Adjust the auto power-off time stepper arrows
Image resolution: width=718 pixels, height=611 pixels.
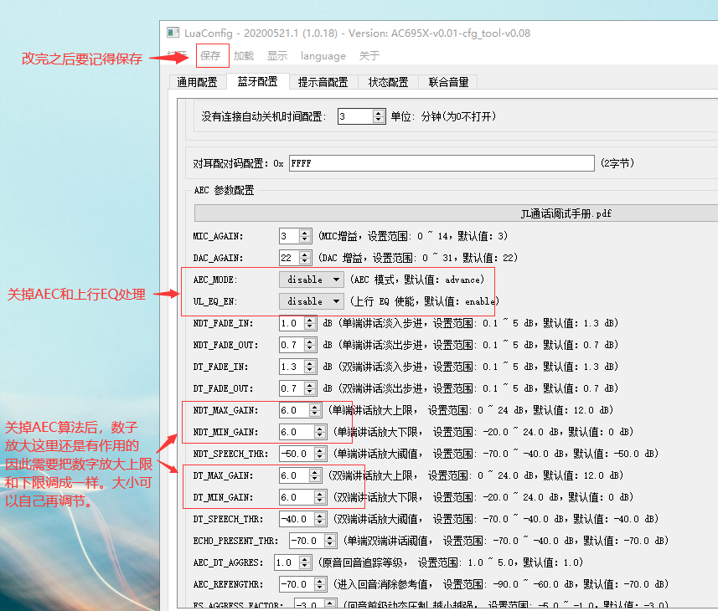[x=379, y=116]
